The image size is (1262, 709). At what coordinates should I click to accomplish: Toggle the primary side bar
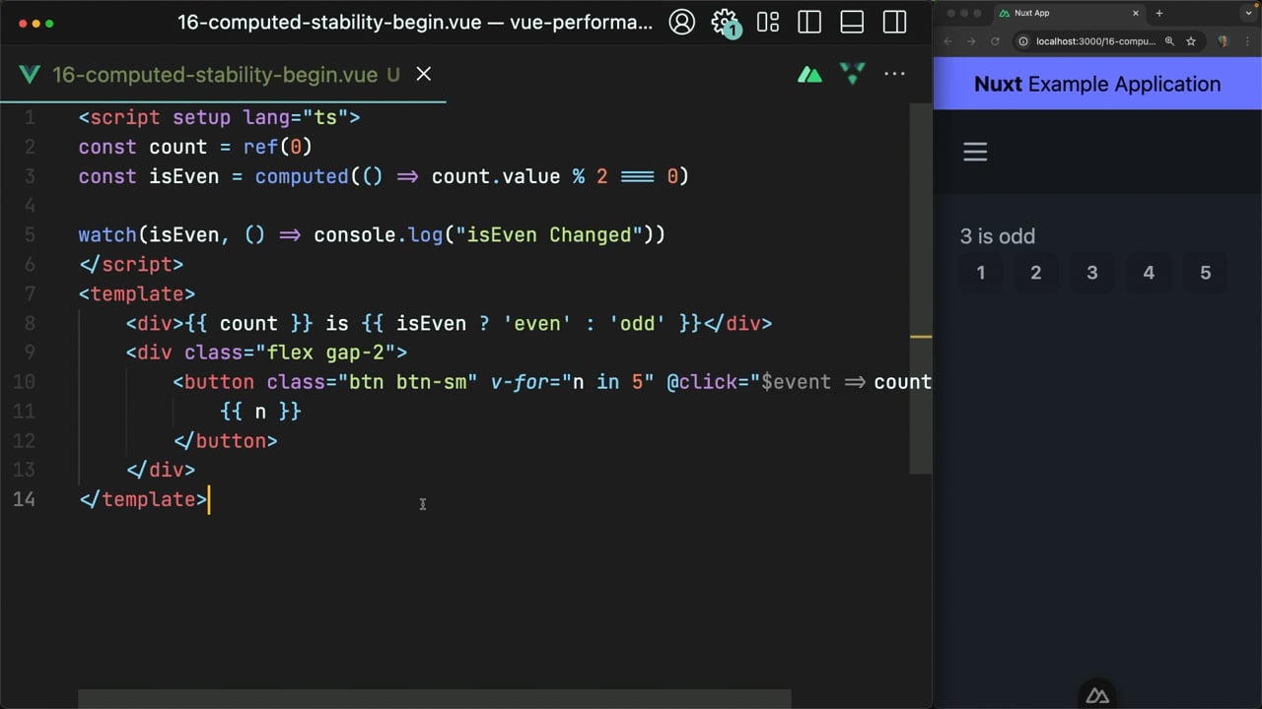809,22
